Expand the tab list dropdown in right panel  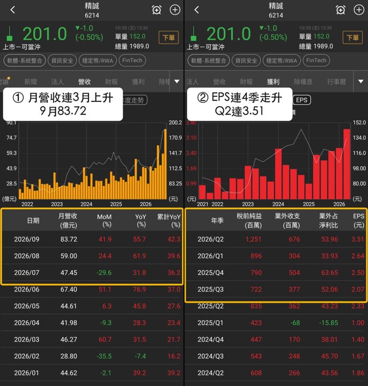(x=361, y=81)
